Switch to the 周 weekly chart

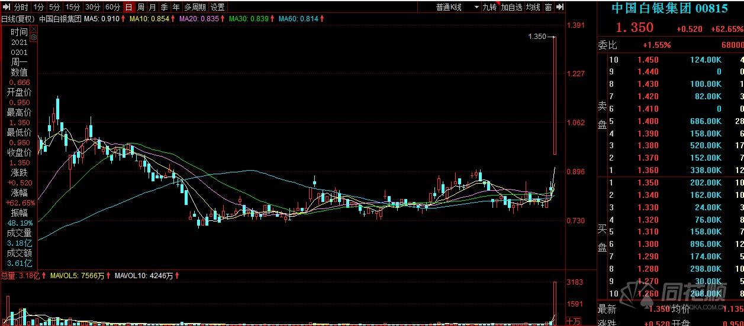[140, 7]
